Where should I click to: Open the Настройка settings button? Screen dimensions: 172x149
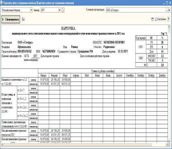(161, 19)
